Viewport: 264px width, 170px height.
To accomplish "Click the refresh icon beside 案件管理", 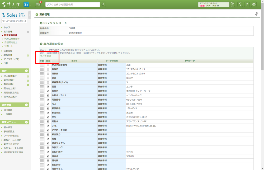I will 256,14.
